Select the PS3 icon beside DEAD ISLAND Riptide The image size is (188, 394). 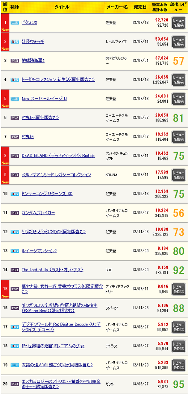point(15,156)
